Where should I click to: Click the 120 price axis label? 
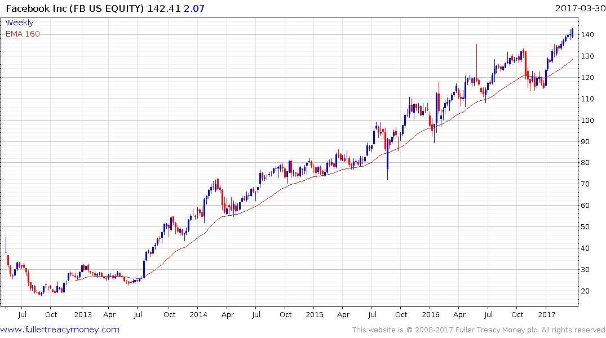(587, 77)
